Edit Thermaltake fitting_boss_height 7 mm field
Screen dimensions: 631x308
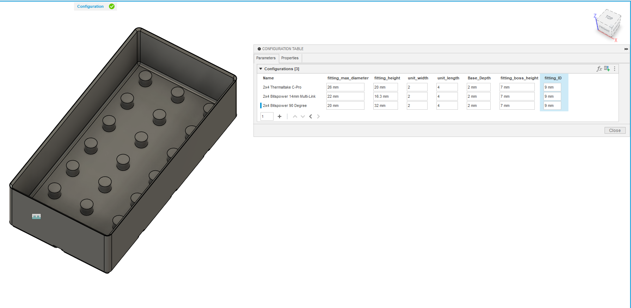[517, 87]
